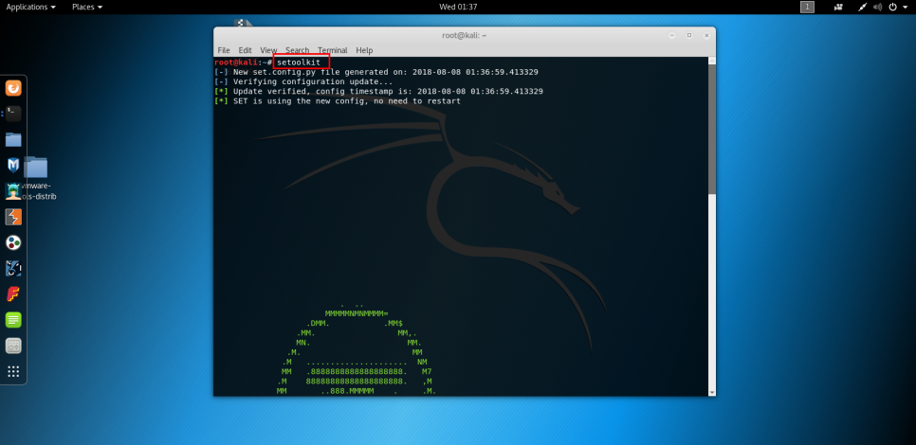Launch Faraday IDE from the dock
The width and height of the screenshot is (916, 445).
coord(13,294)
